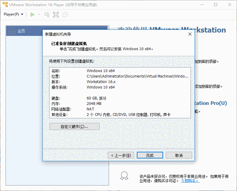This screenshot has width=237, height=191.
Task: Open the Player(P) menu
Action: point(13,14)
